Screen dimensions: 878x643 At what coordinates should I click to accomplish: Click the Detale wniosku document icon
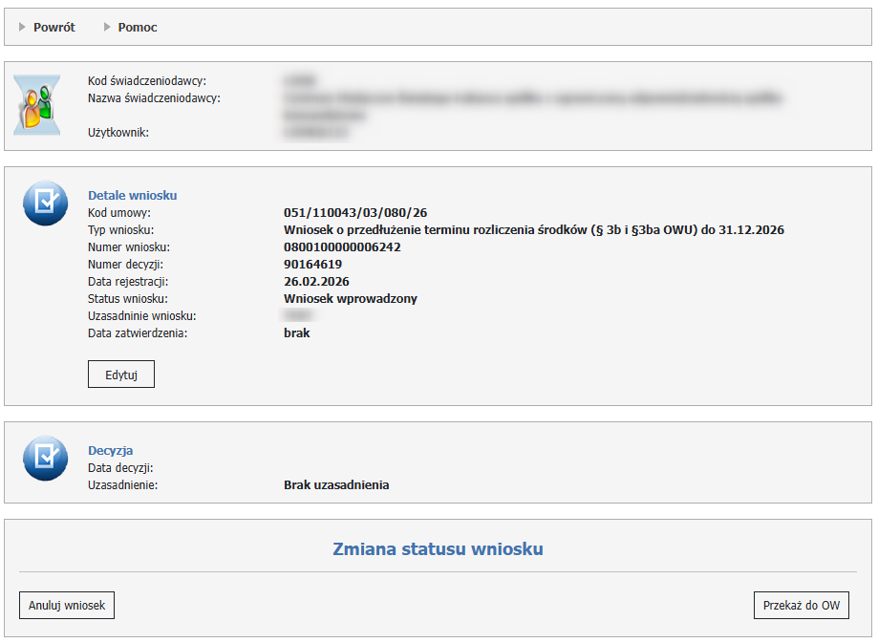[x=45, y=203]
